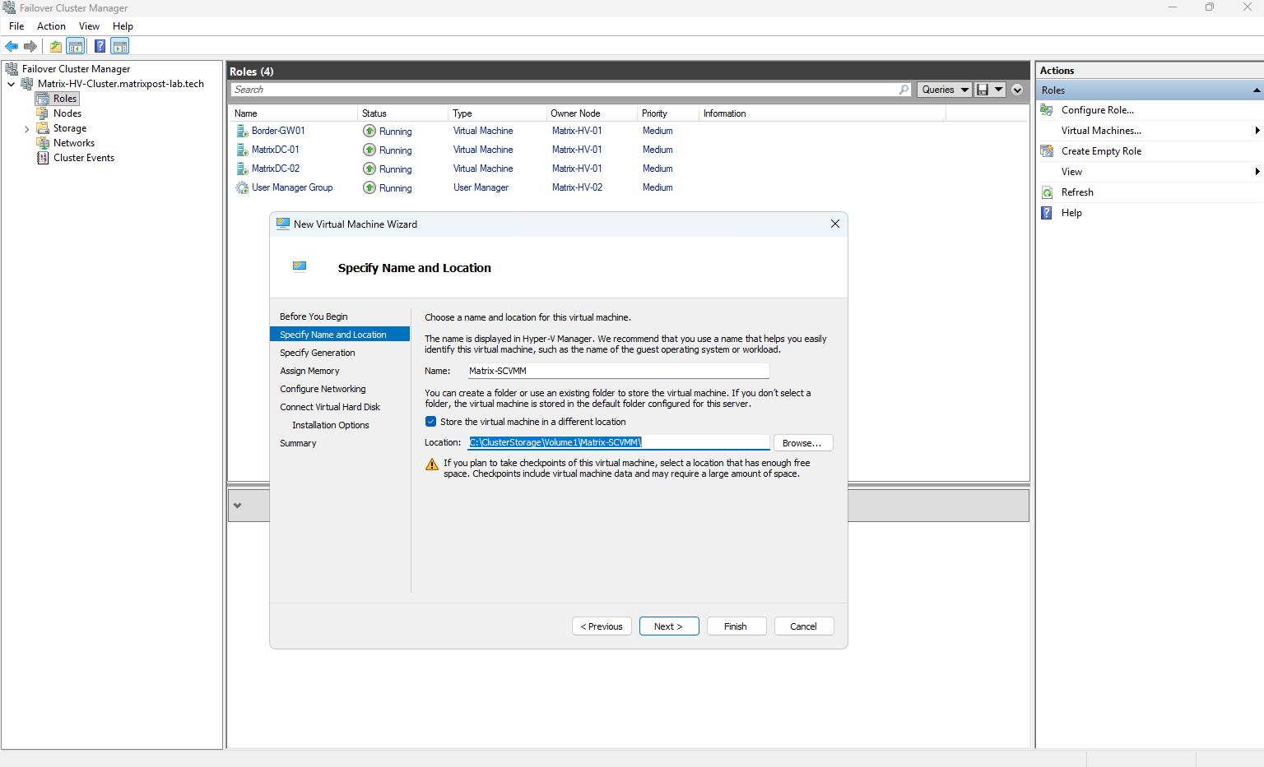Click the Previous button in the wizard

tap(602, 626)
